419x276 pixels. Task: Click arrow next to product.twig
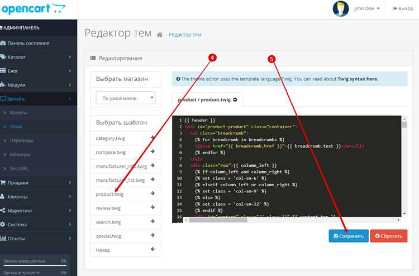[153, 193]
